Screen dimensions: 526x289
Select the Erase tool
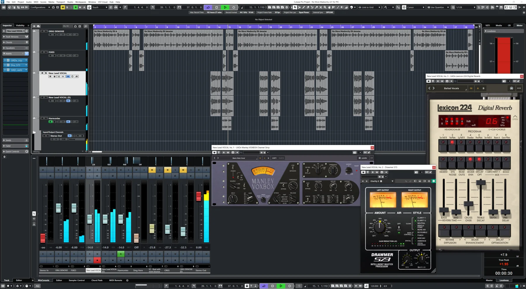pyautogui.click(x=308, y=7)
